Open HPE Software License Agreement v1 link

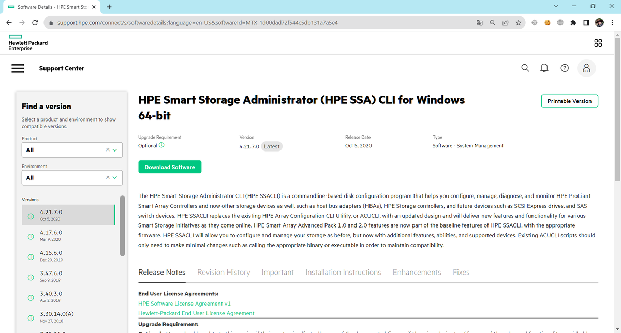click(184, 304)
